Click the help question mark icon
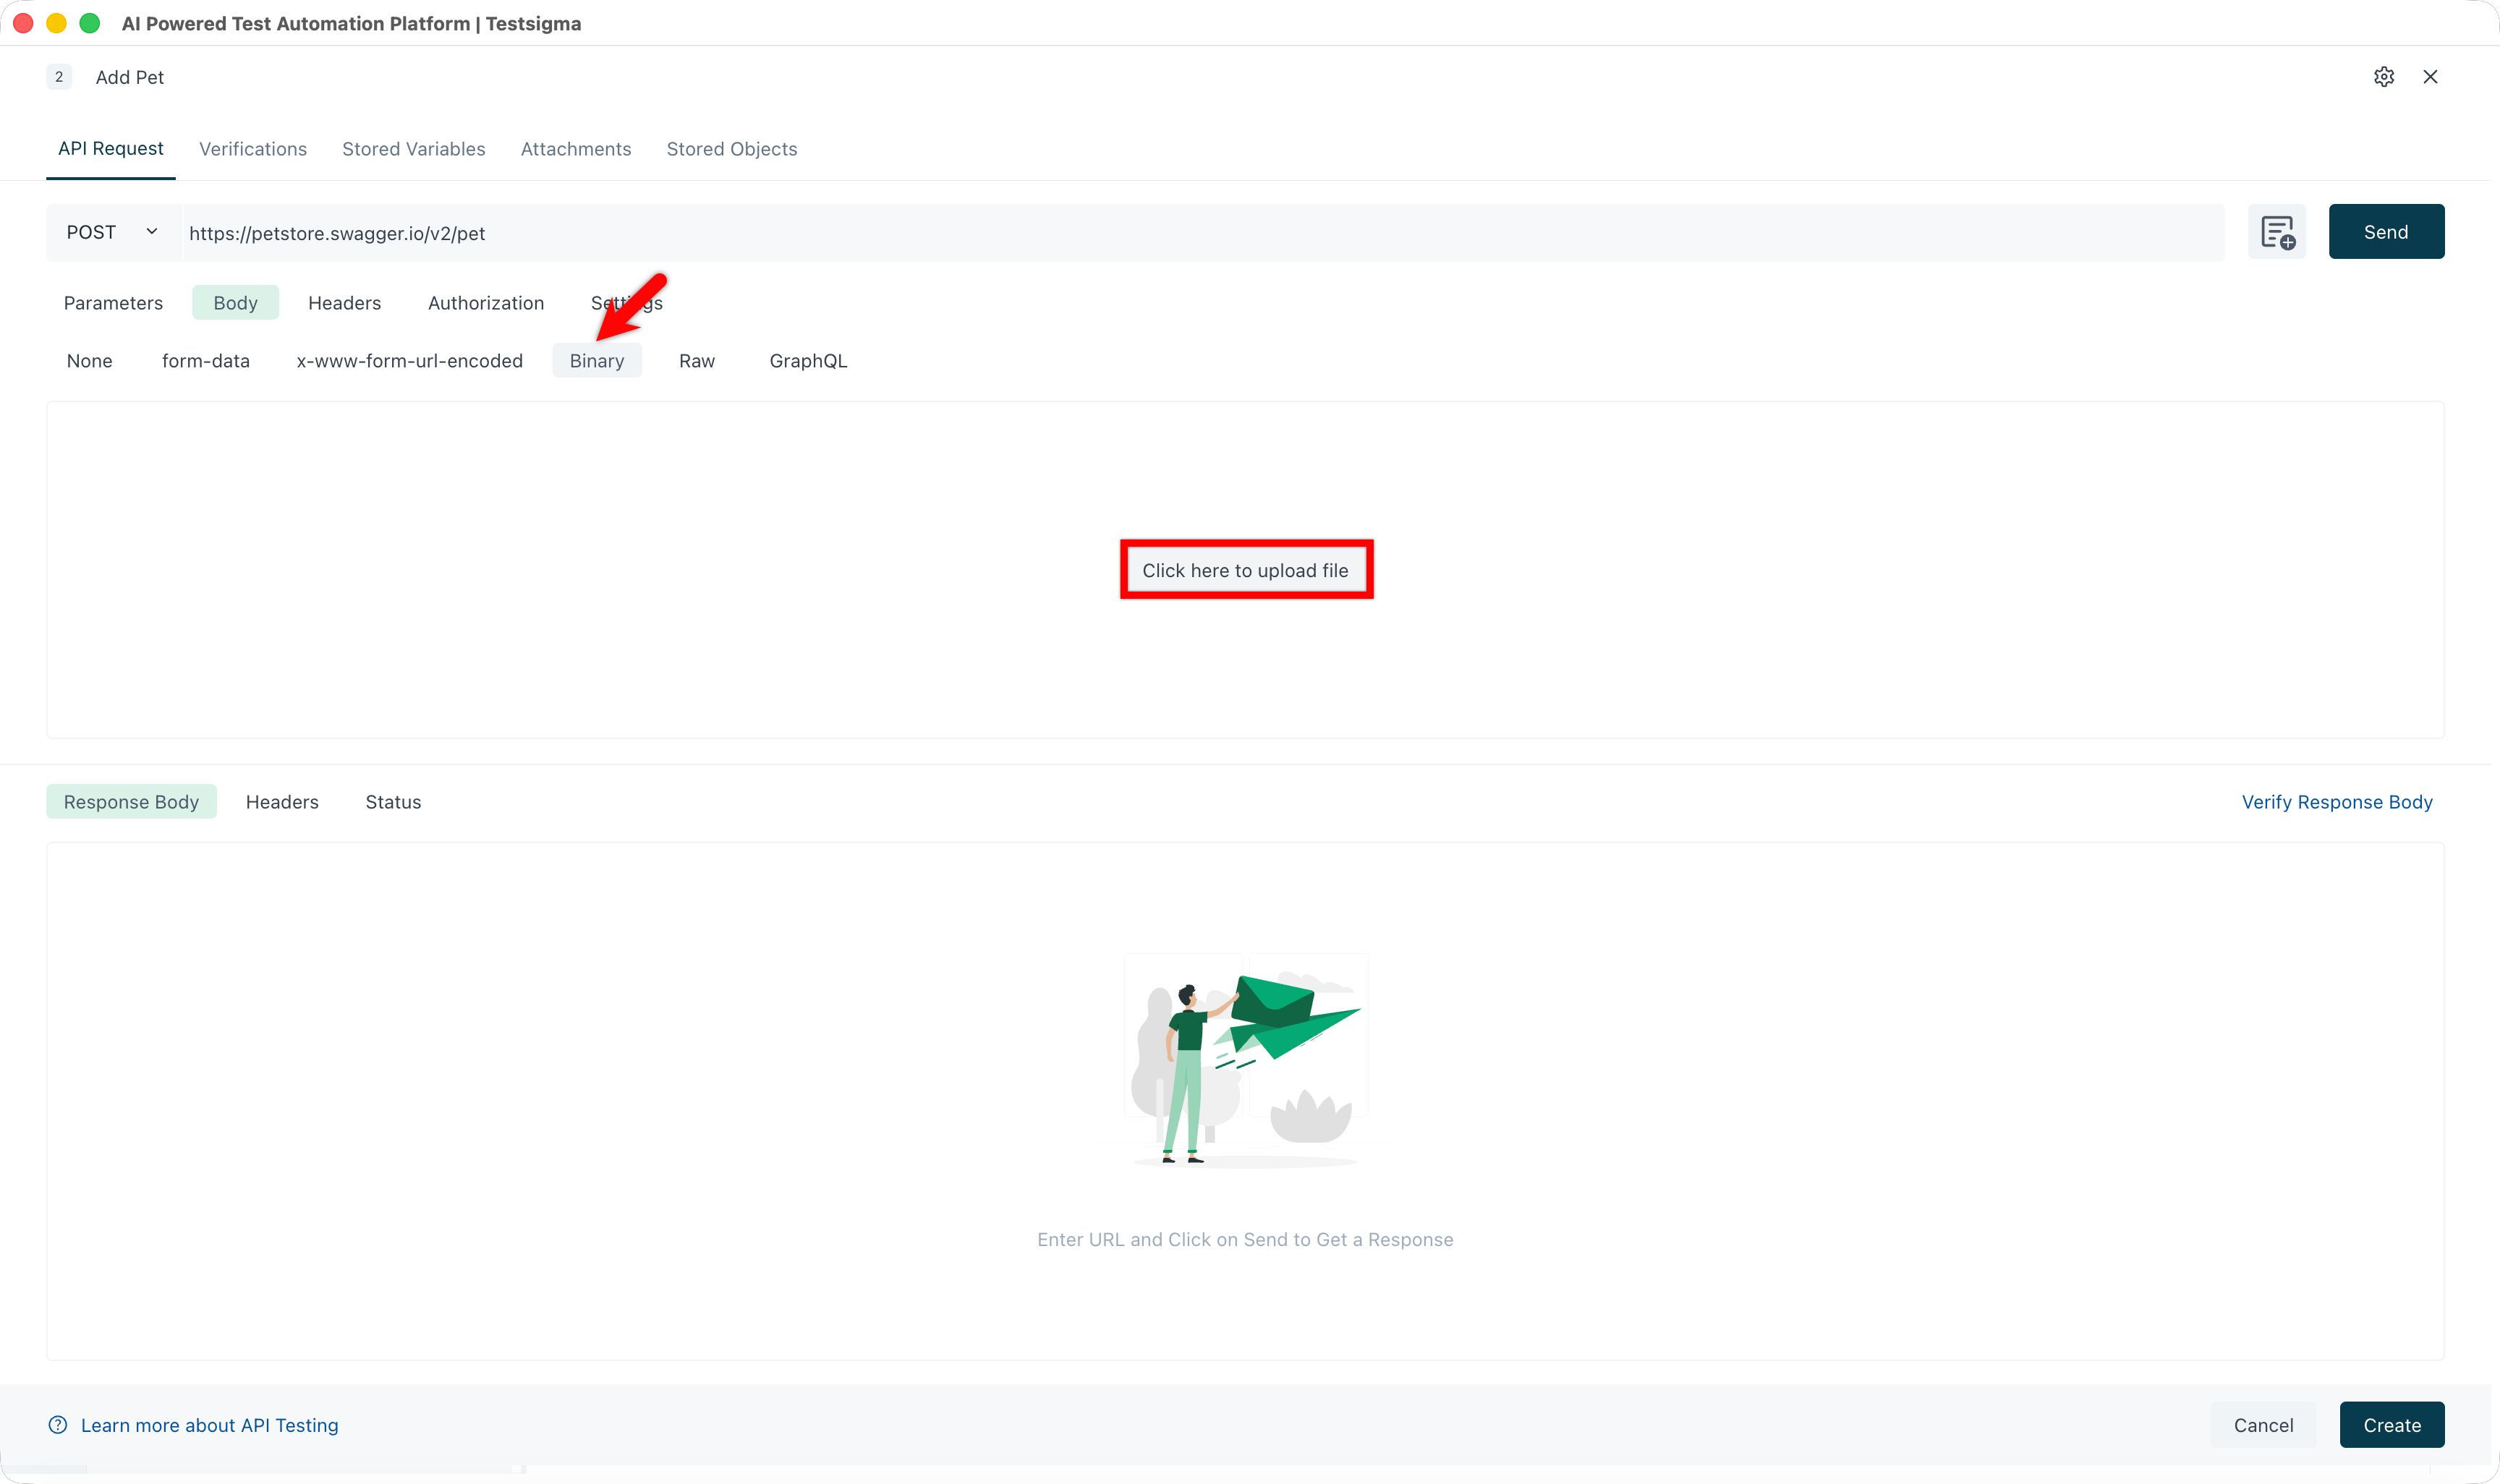The height and width of the screenshot is (1484, 2500). 58,1425
